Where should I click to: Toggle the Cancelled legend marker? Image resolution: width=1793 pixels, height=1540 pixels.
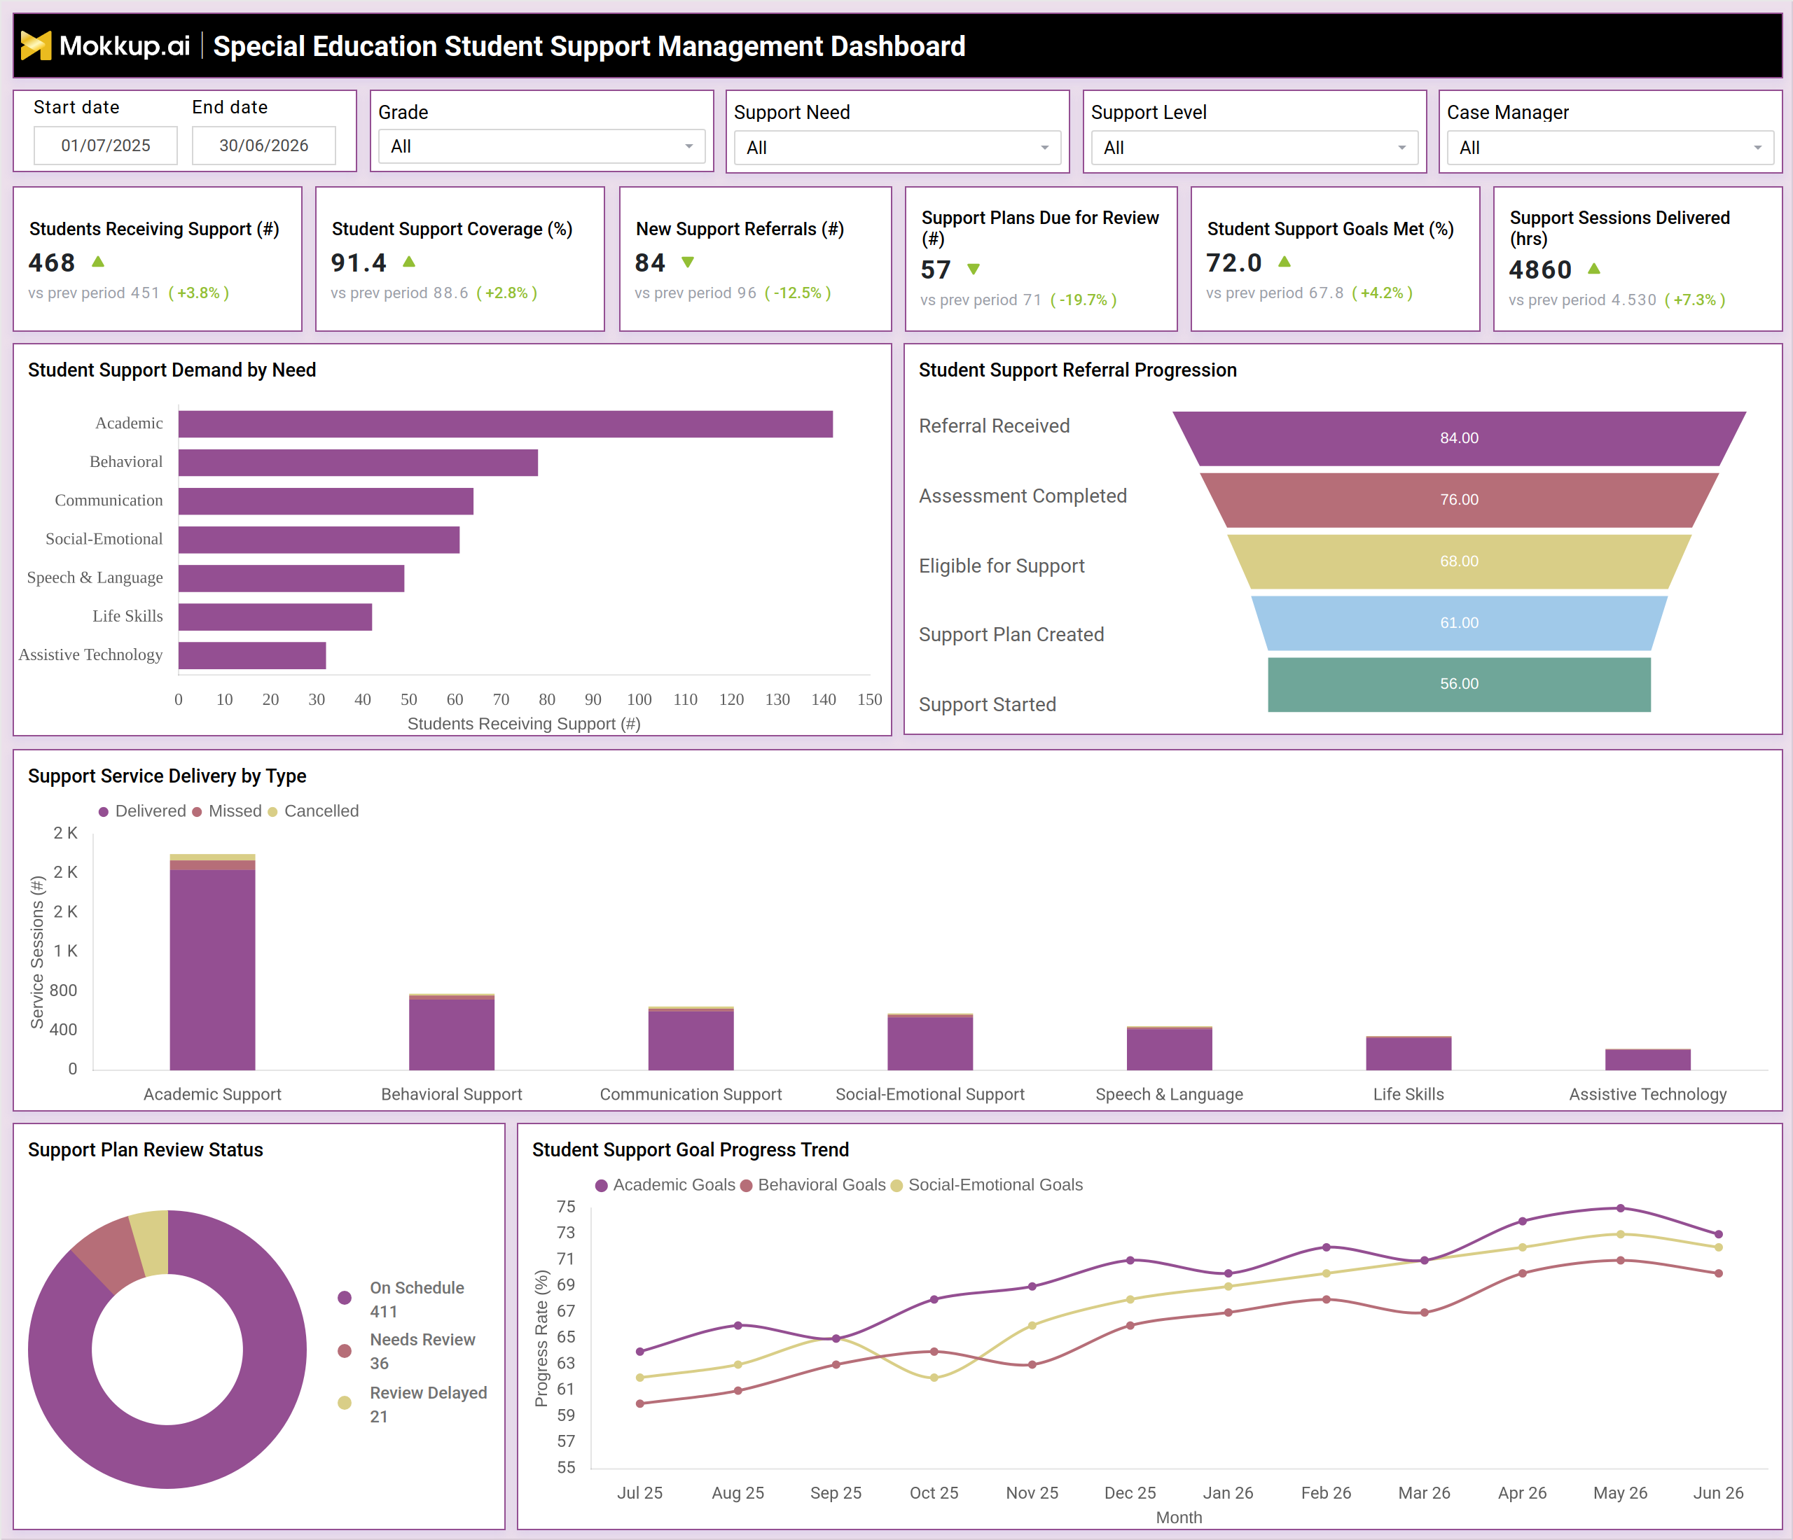[272, 812]
